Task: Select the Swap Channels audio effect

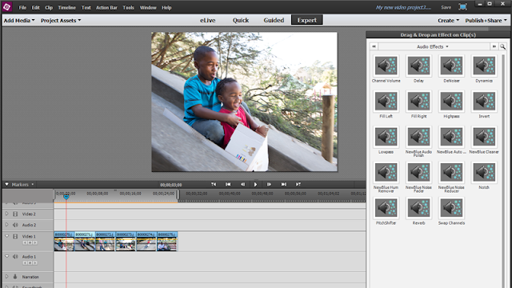Action: 451,208
